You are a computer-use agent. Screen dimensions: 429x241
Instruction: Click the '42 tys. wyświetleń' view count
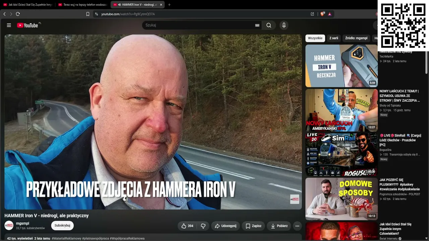20,239
